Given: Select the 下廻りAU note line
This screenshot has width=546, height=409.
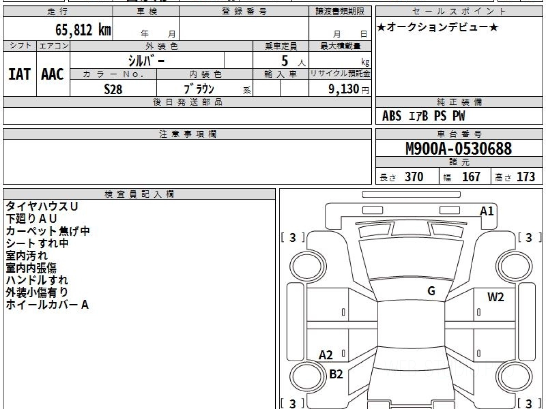Looking at the screenshot, I should (31, 219).
